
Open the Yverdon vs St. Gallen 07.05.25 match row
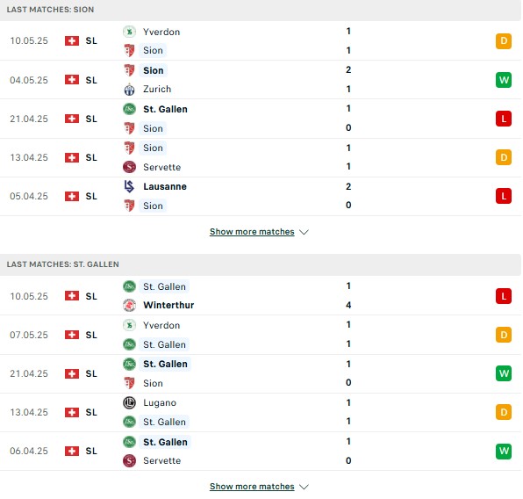pos(260,335)
